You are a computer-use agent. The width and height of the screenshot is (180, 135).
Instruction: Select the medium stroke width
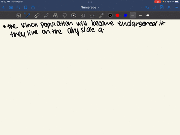(140, 15)
